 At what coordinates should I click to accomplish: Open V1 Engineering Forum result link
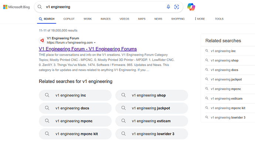click(x=88, y=49)
